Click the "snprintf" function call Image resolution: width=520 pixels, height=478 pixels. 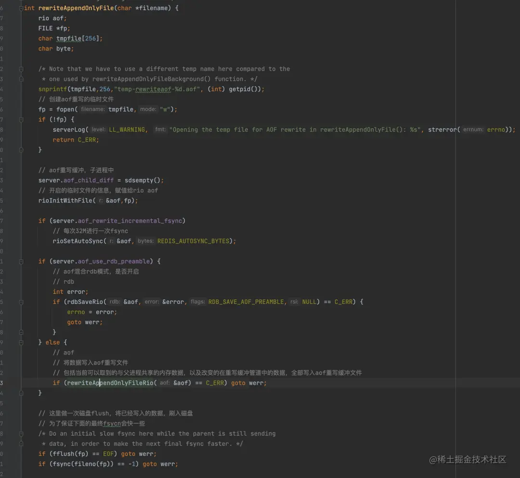[52, 89]
